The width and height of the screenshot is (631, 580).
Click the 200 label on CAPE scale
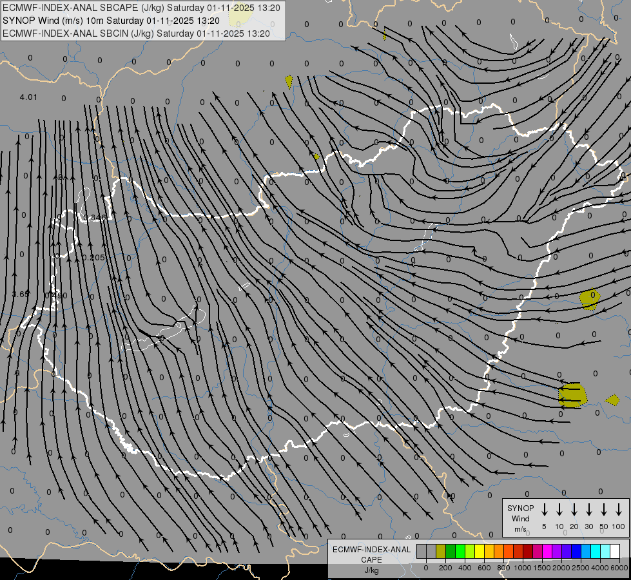(445, 568)
